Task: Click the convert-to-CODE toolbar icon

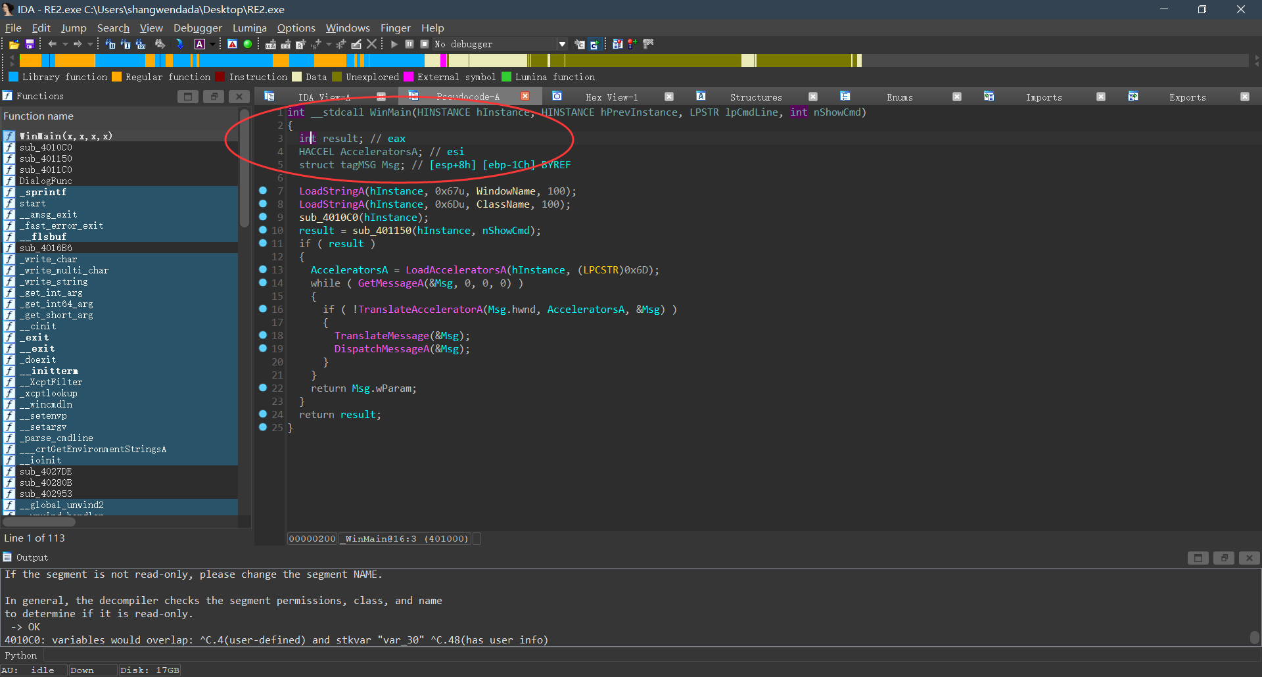Action: point(271,44)
